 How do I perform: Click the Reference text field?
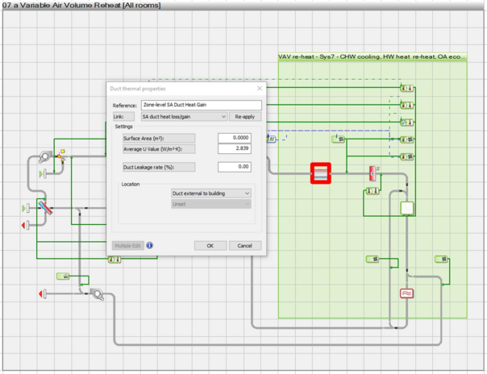(x=201, y=105)
